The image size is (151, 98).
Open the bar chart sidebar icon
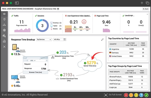pos(4,41)
